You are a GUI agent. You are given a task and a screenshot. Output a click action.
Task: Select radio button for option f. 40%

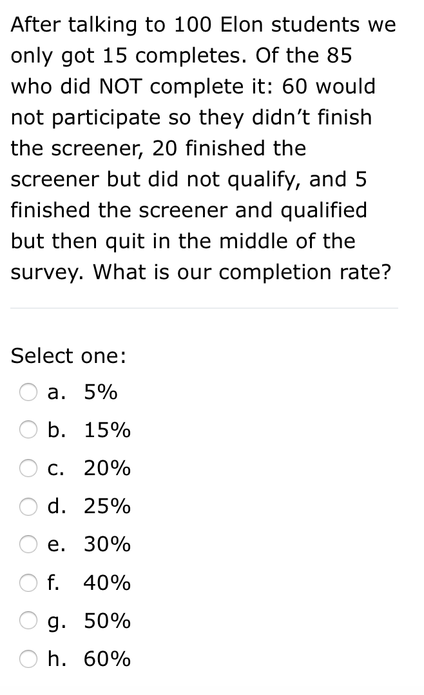click(x=28, y=583)
